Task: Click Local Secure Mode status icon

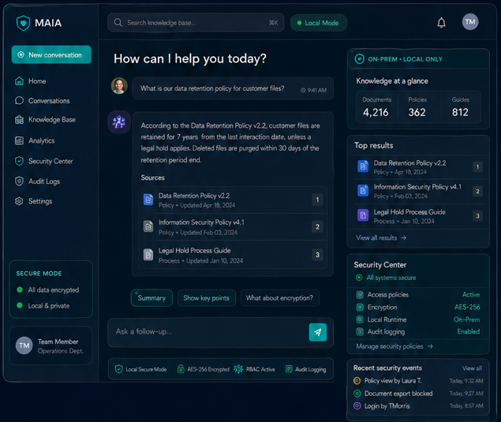Action: (x=118, y=369)
